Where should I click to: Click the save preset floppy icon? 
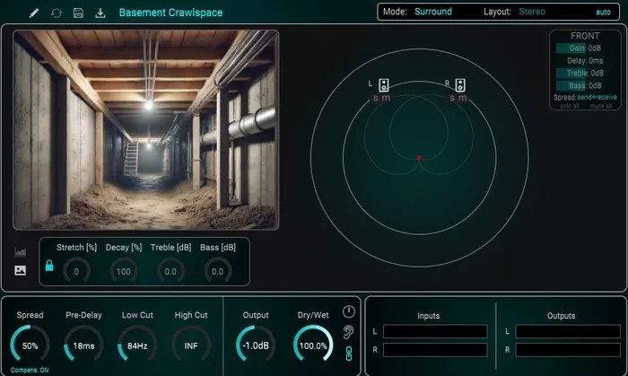(x=78, y=13)
